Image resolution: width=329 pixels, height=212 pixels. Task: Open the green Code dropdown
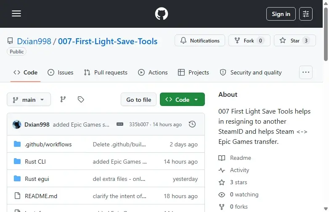coord(182,99)
